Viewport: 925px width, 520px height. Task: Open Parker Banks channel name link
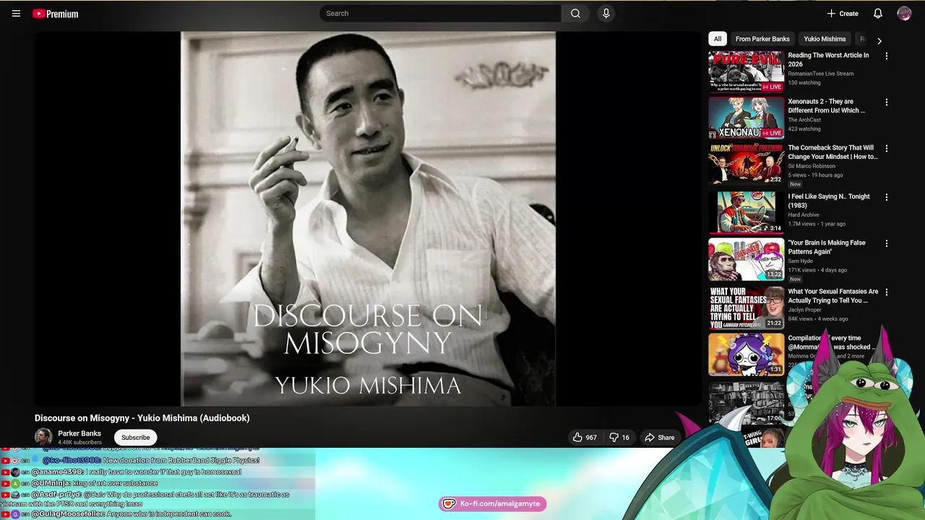[79, 433]
